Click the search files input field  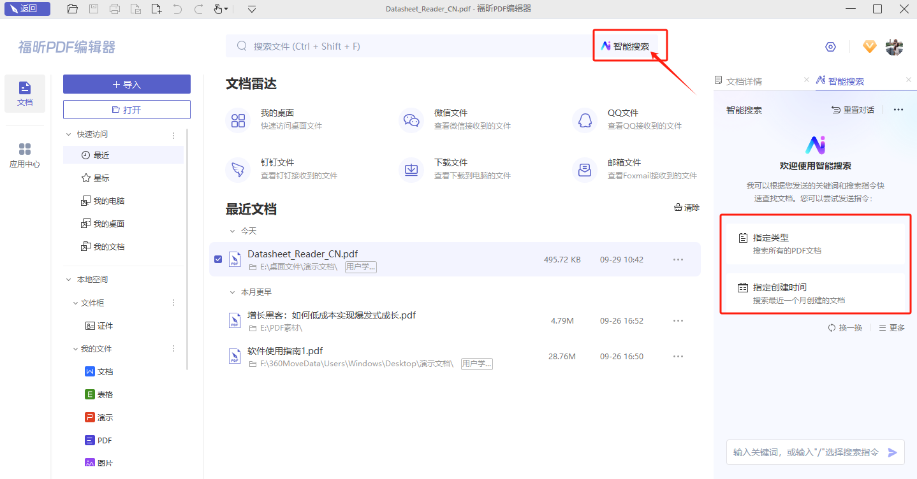click(x=408, y=46)
